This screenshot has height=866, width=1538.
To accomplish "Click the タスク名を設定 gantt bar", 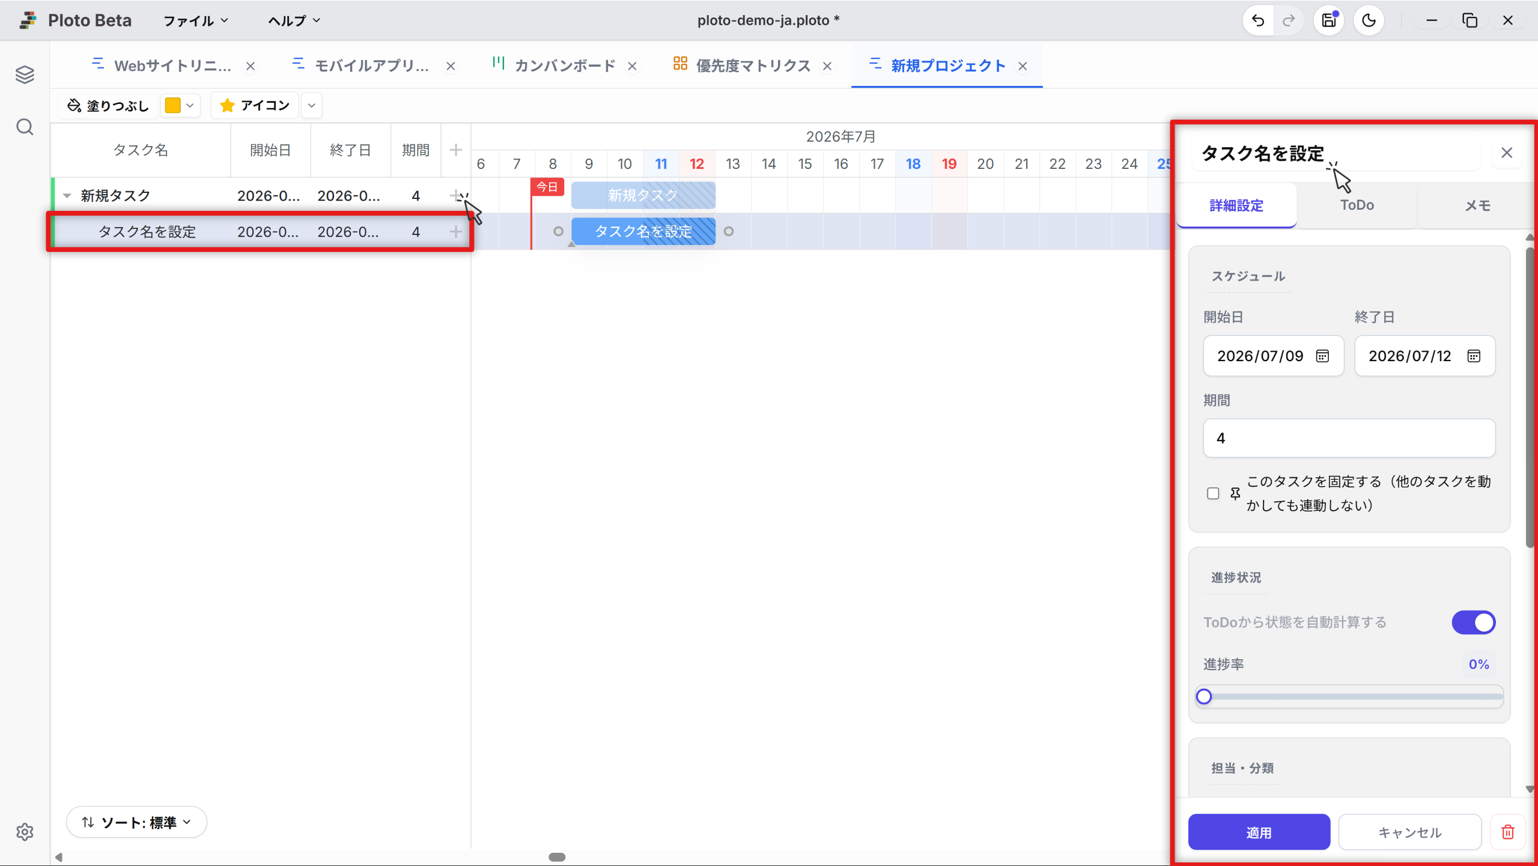I will 643,231.
